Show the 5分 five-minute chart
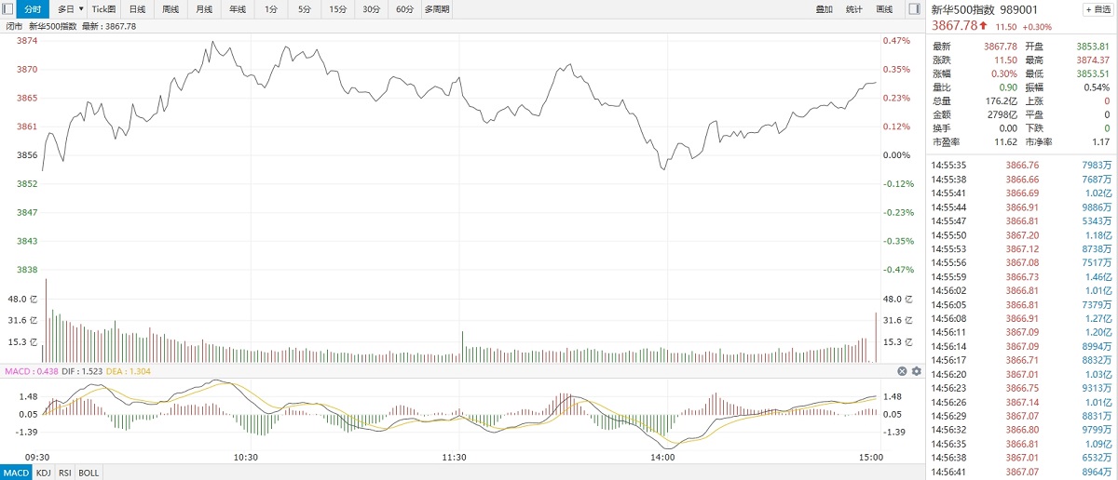The width and height of the screenshot is (1118, 480). tap(305, 9)
